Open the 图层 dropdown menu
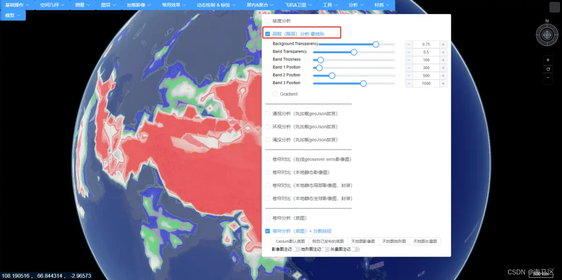Viewport: 562px width, 280px height. [x=109, y=5]
